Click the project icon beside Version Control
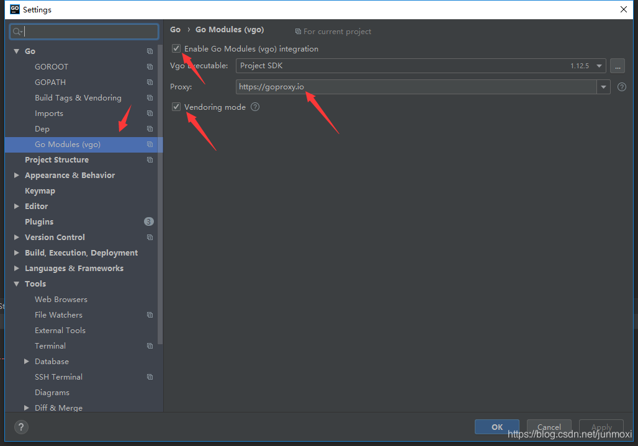The image size is (638, 446). tap(150, 237)
